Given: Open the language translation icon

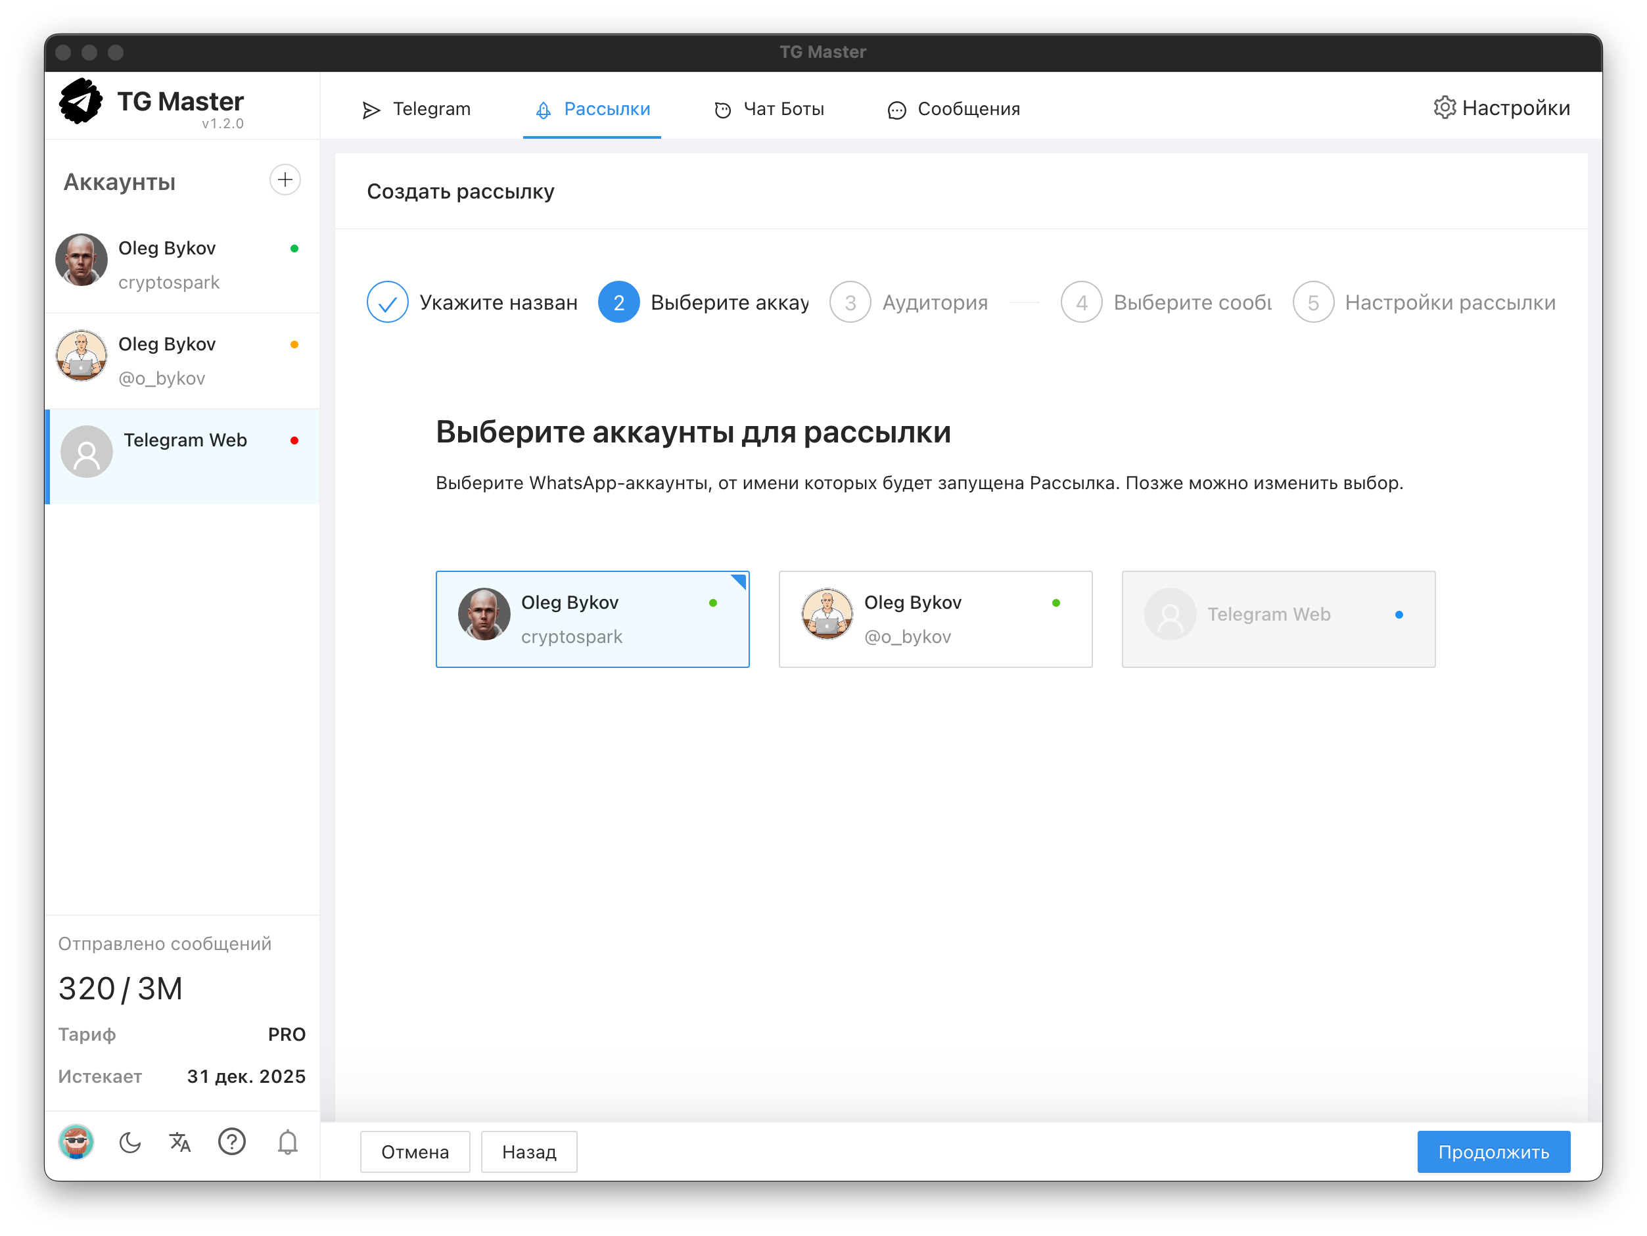Looking at the screenshot, I should [x=179, y=1142].
